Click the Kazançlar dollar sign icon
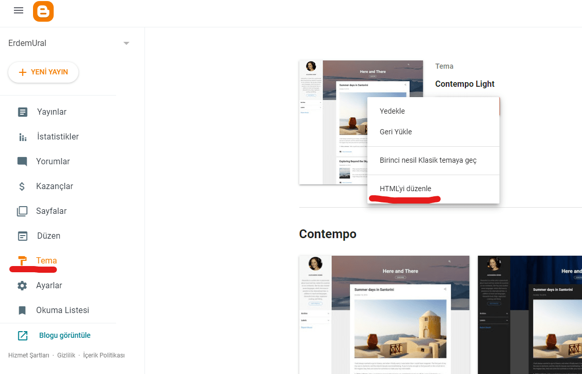Screen dimensions: 582x374 (x=22, y=186)
